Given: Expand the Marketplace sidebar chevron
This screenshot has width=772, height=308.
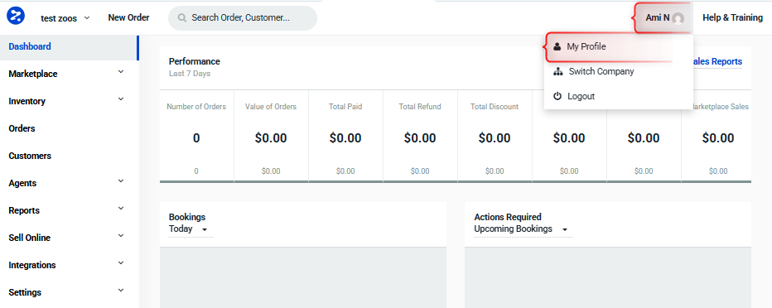Looking at the screenshot, I should (121, 72).
